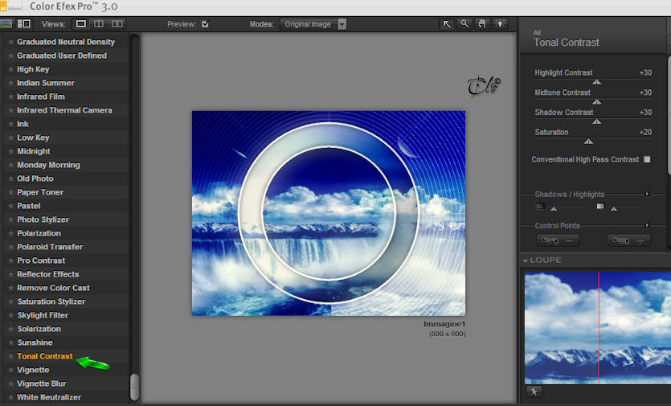The image size is (671, 406).
Task: Click the light bulb background icon
Action: tap(500, 24)
